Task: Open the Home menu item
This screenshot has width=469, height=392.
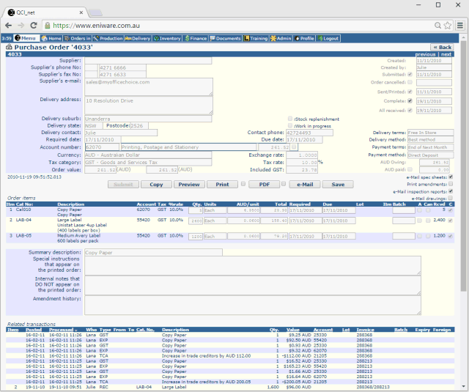Action: point(51,38)
